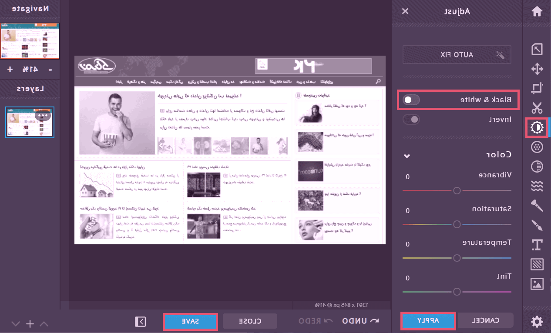Click the Saturation slider handle
551x333 pixels.
tap(457, 224)
